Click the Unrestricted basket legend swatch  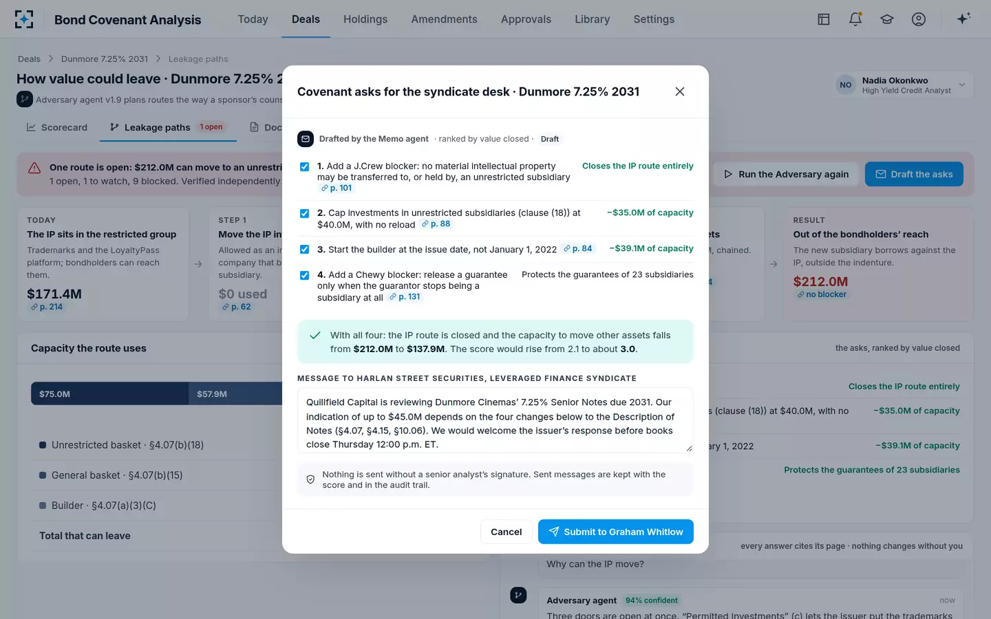pyautogui.click(x=43, y=446)
